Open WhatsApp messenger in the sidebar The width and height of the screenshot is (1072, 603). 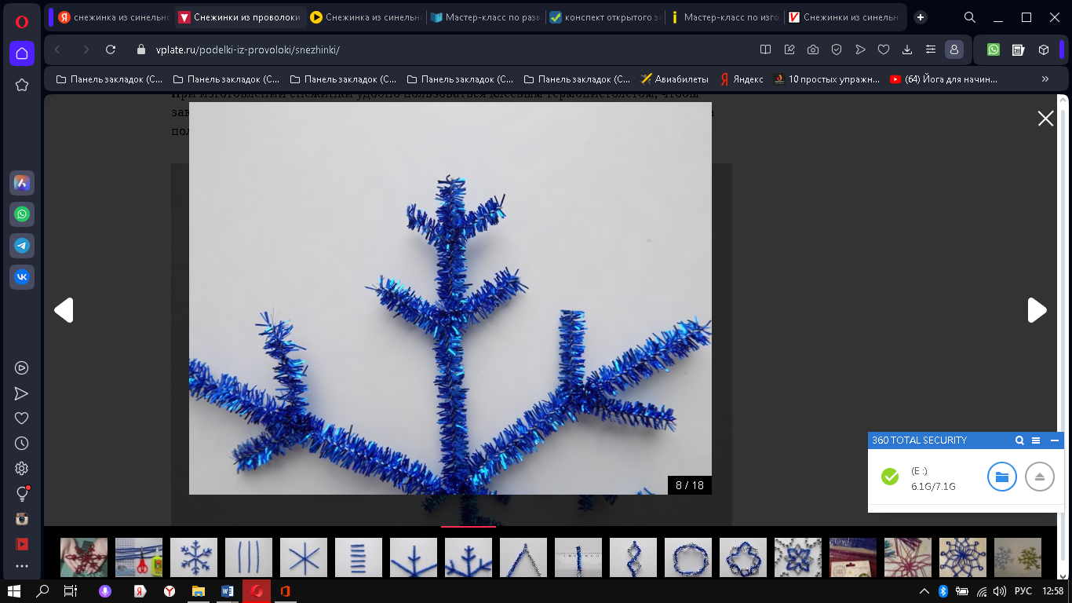pyautogui.click(x=22, y=214)
